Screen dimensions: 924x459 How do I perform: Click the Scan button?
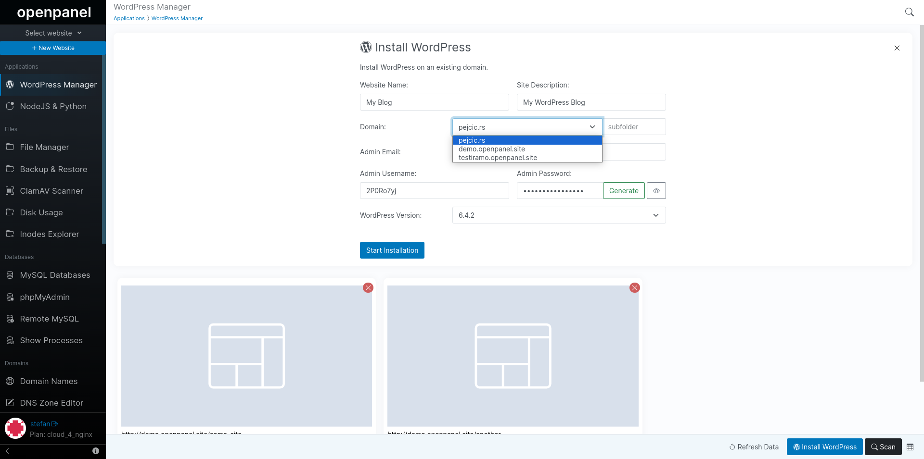(883, 447)
